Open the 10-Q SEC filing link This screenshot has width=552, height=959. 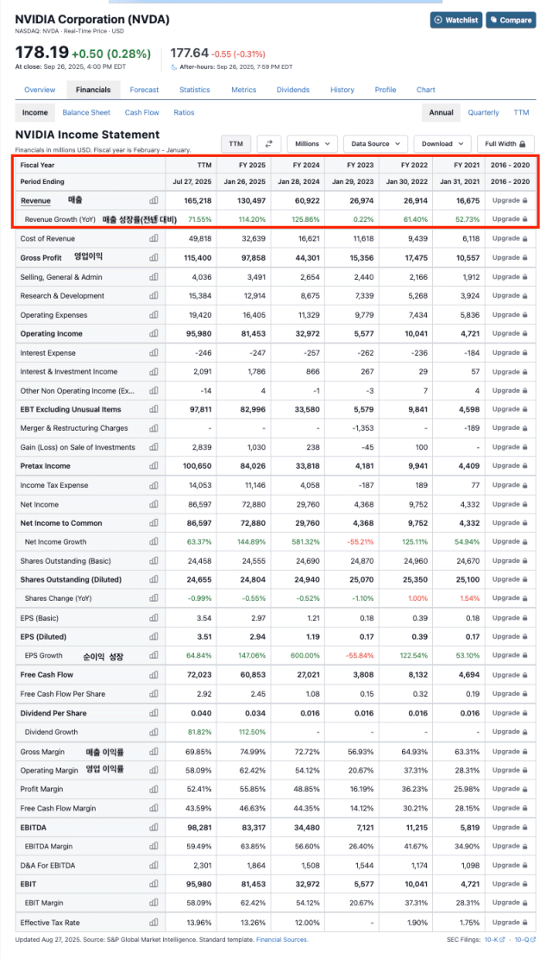point(525,939)
